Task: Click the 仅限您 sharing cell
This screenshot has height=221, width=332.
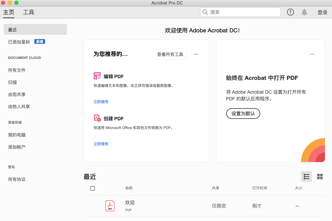Action: (219, 206)
